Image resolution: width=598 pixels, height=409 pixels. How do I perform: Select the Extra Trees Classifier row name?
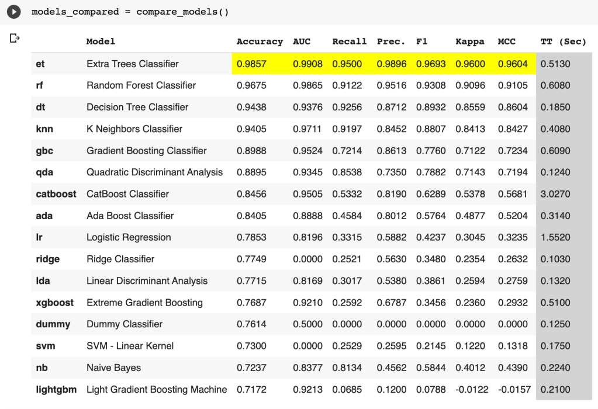(132, 64)
